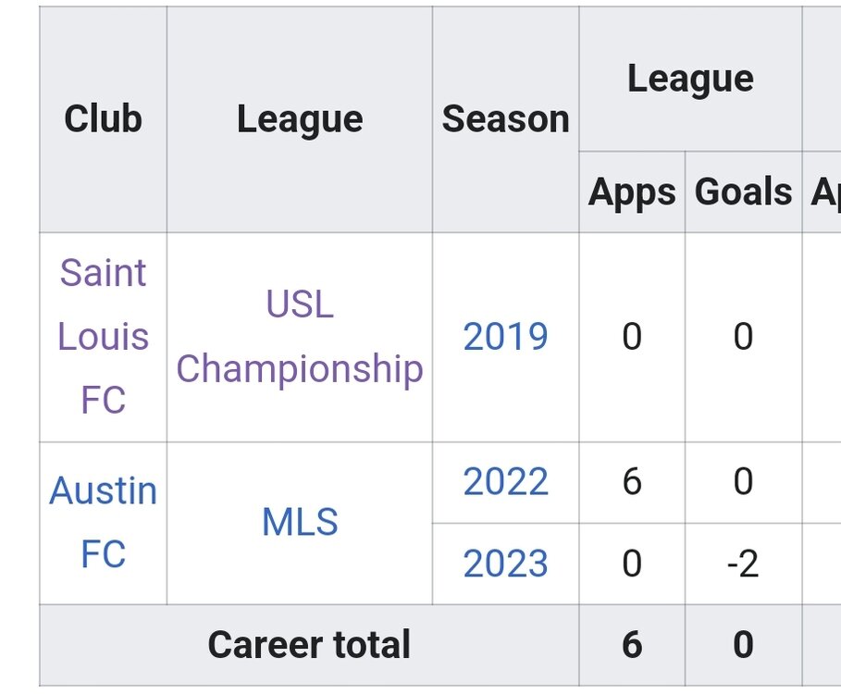Viewport: 841px width, 694px height.
Task: Open the 2019 season link
Action: tap(505, 337)
